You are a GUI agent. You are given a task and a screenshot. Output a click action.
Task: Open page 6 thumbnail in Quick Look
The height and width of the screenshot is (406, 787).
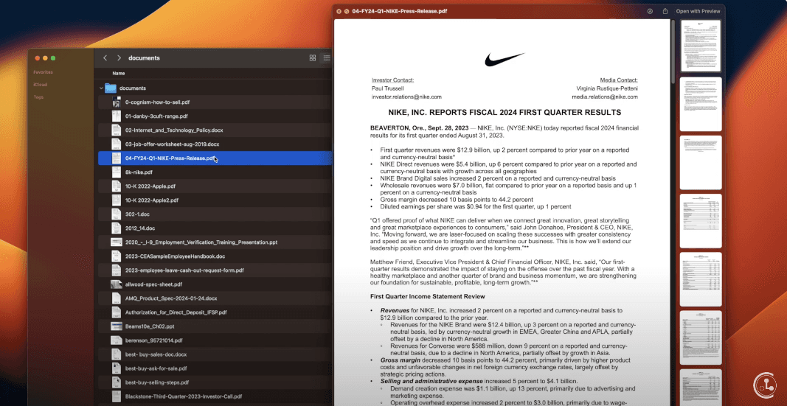[701, 337]
